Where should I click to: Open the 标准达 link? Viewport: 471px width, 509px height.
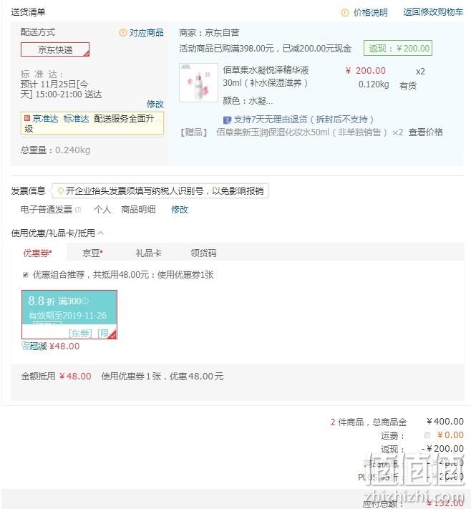pyautogui.click(x=77, y=119)
